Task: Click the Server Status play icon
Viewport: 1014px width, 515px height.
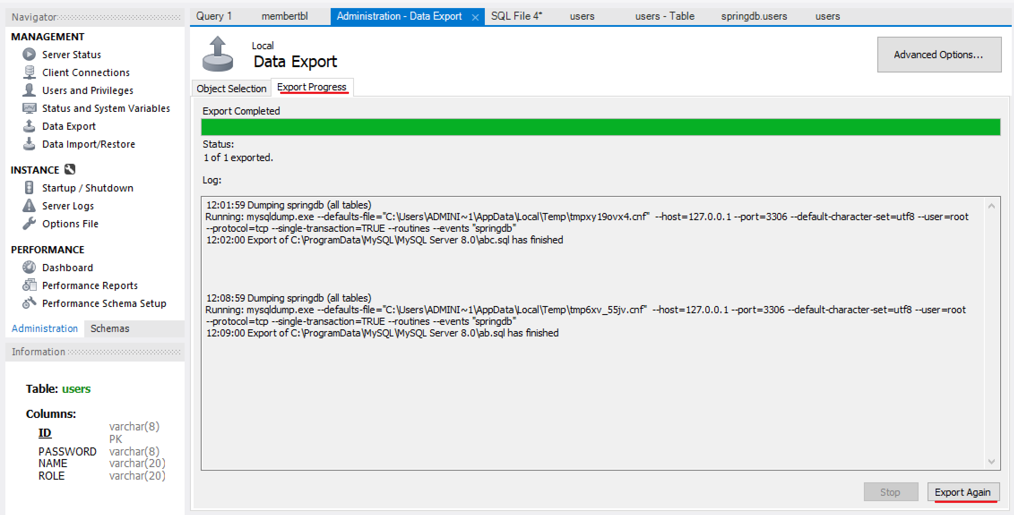Action: tap(29, 55)
